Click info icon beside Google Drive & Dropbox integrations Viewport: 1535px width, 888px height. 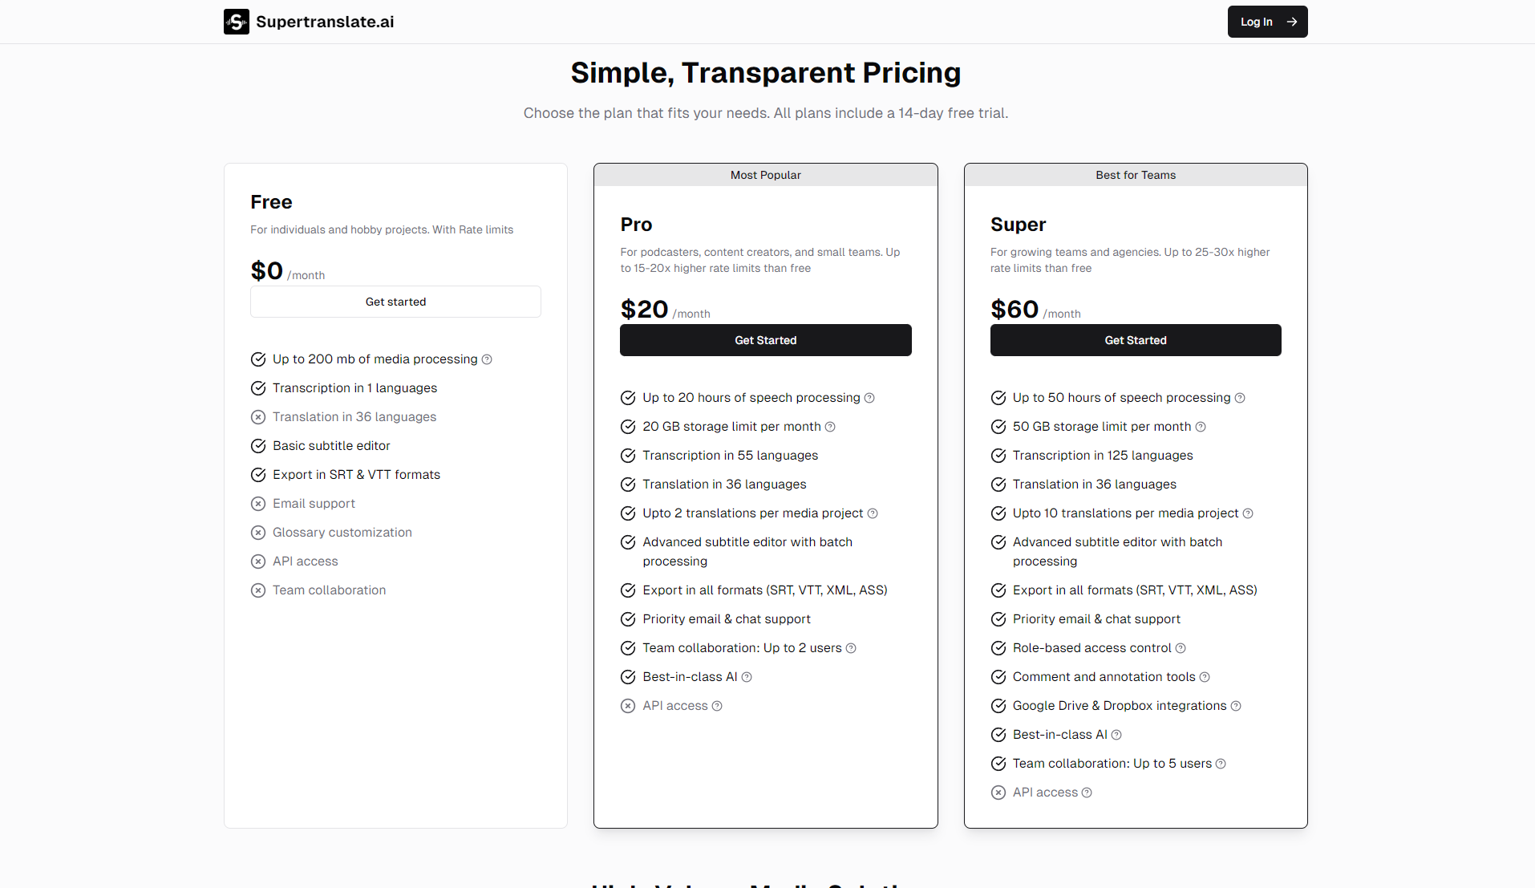point(1237,706)
